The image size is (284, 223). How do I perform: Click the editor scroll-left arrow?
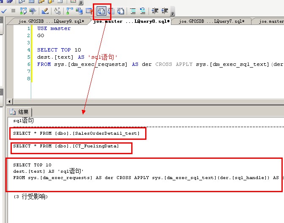click(x=10, y=101)
